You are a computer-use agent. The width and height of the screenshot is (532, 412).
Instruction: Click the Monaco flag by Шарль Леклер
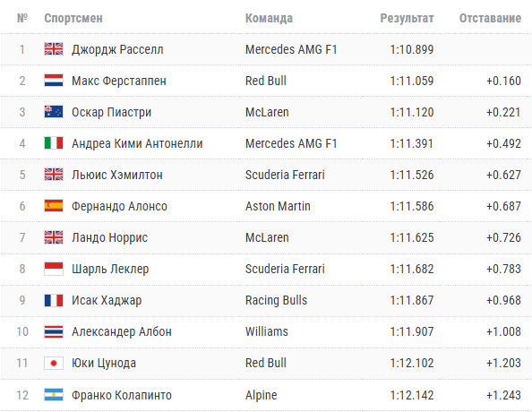[x=54, y=269]
